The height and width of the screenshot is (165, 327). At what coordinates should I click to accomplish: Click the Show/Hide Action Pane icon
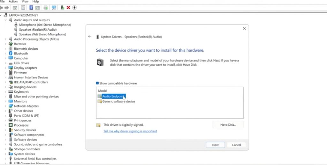[x=37, y=8]
